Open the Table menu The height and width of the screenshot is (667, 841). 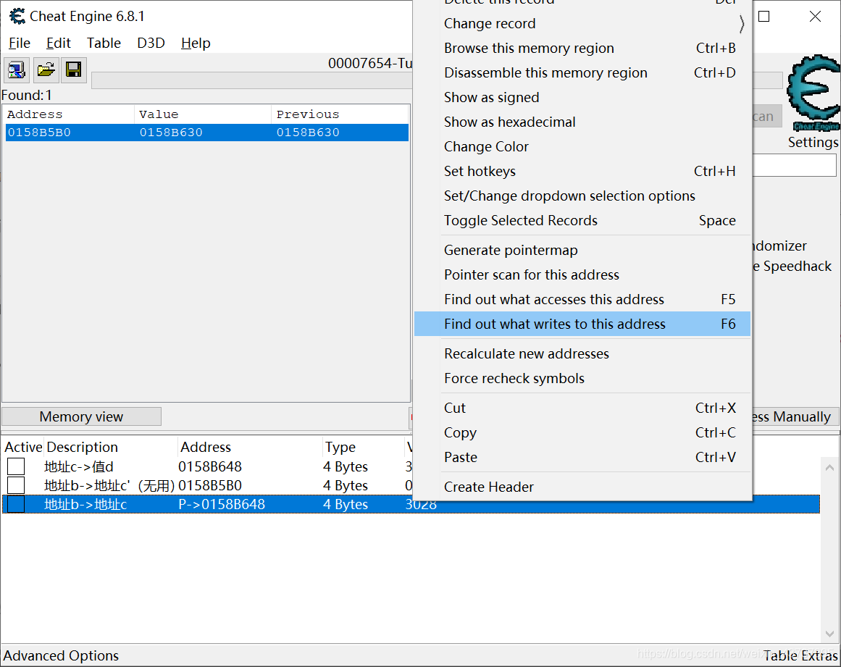tap(104, 43)
